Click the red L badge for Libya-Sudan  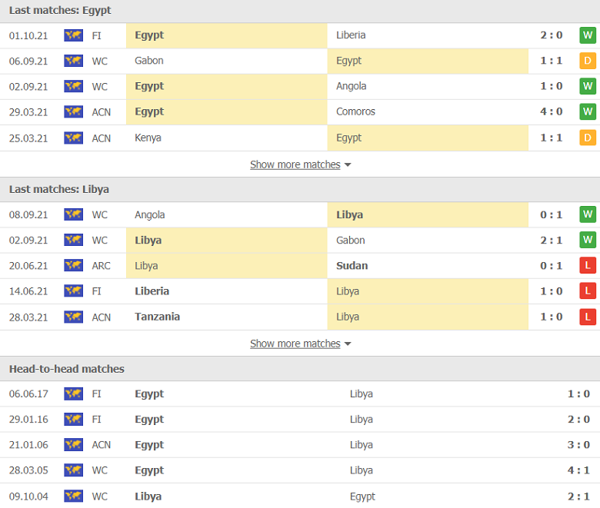point(588,266)
